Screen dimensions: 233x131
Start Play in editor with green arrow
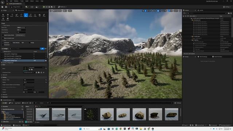click(x=44, y=7)
